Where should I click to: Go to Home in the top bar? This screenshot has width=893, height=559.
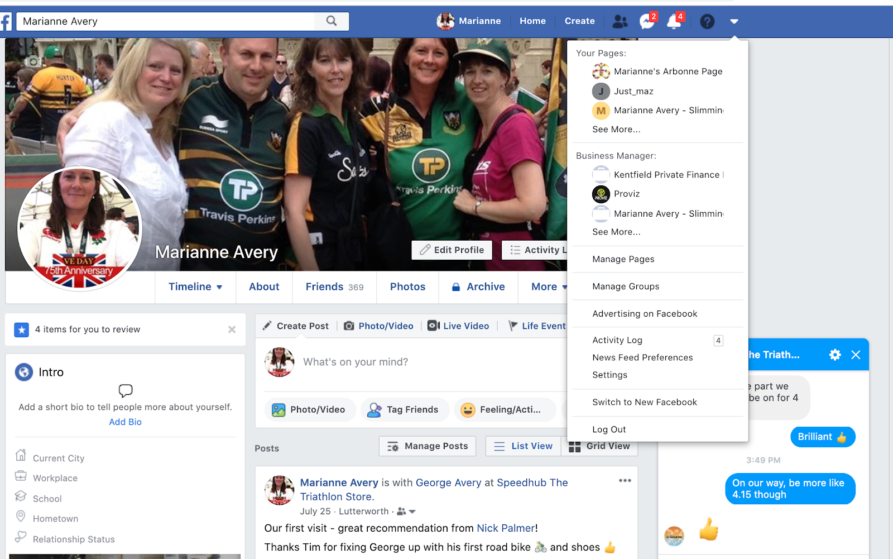tap(532, 21)
